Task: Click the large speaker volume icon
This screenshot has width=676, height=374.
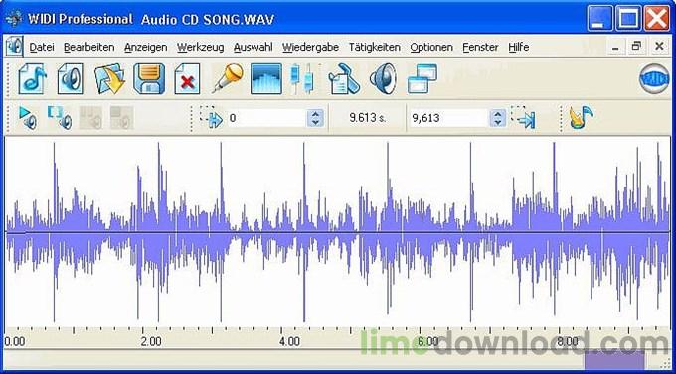Action: pos(383,79)
